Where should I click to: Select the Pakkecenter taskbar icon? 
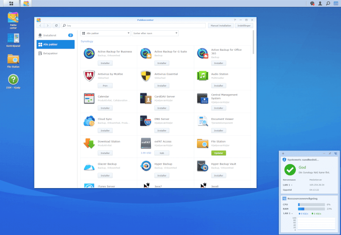26,3
